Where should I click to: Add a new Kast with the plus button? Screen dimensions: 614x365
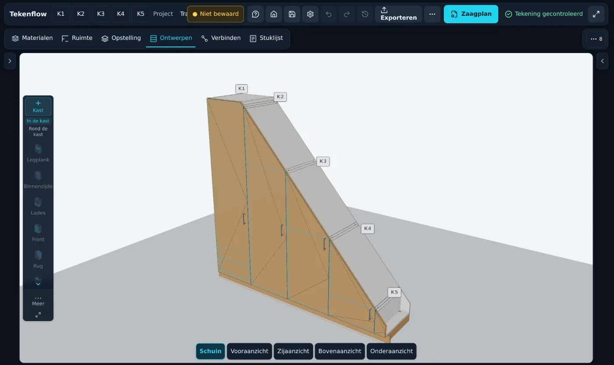click(x=38, y=107)
